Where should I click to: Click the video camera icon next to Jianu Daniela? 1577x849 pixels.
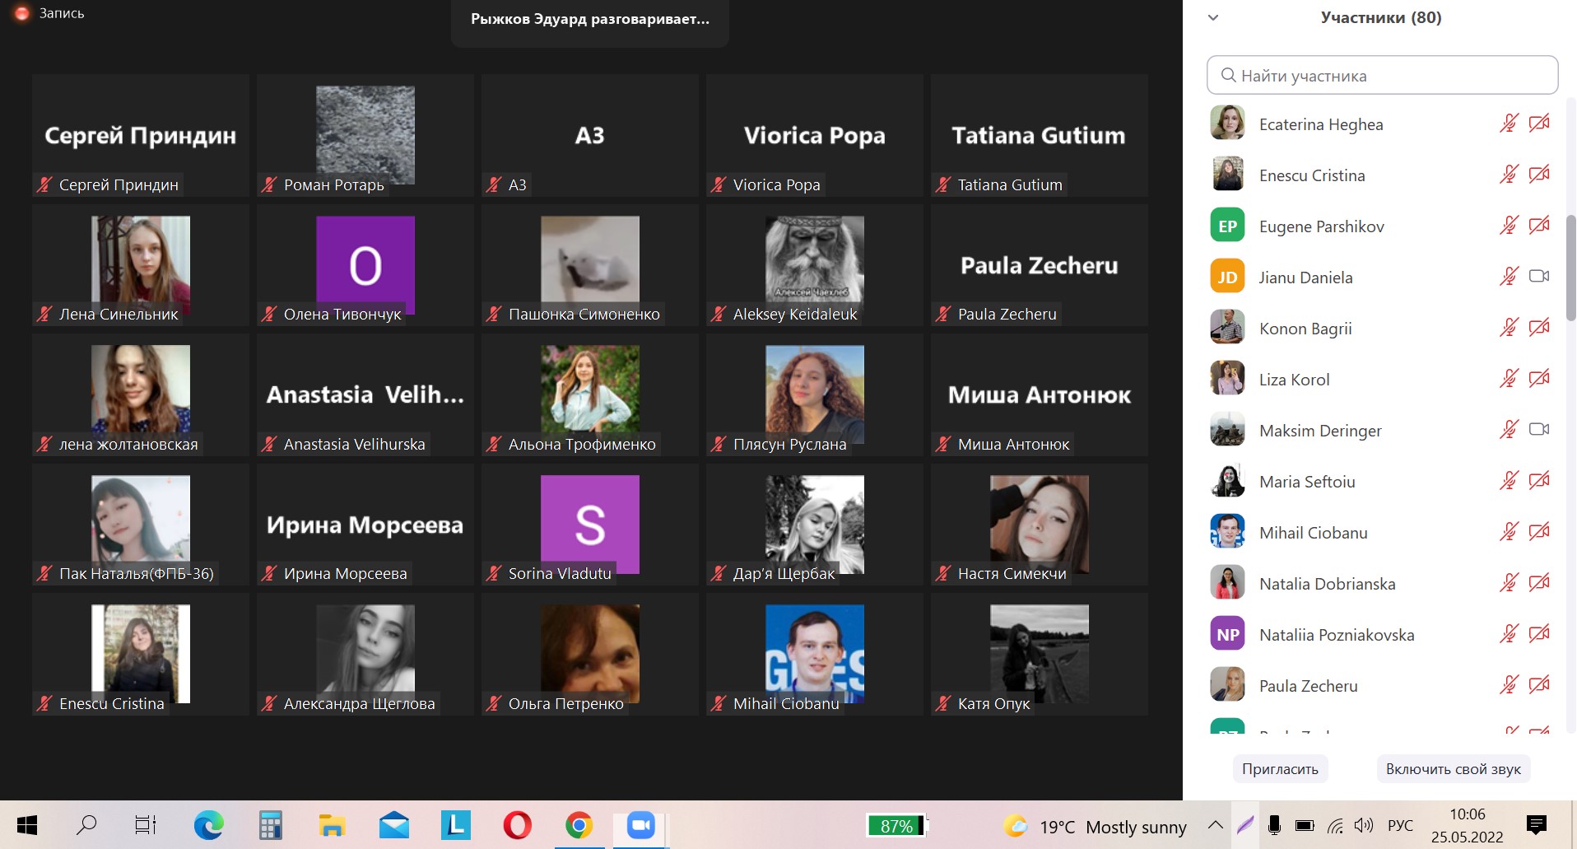tap(1538, 277)
